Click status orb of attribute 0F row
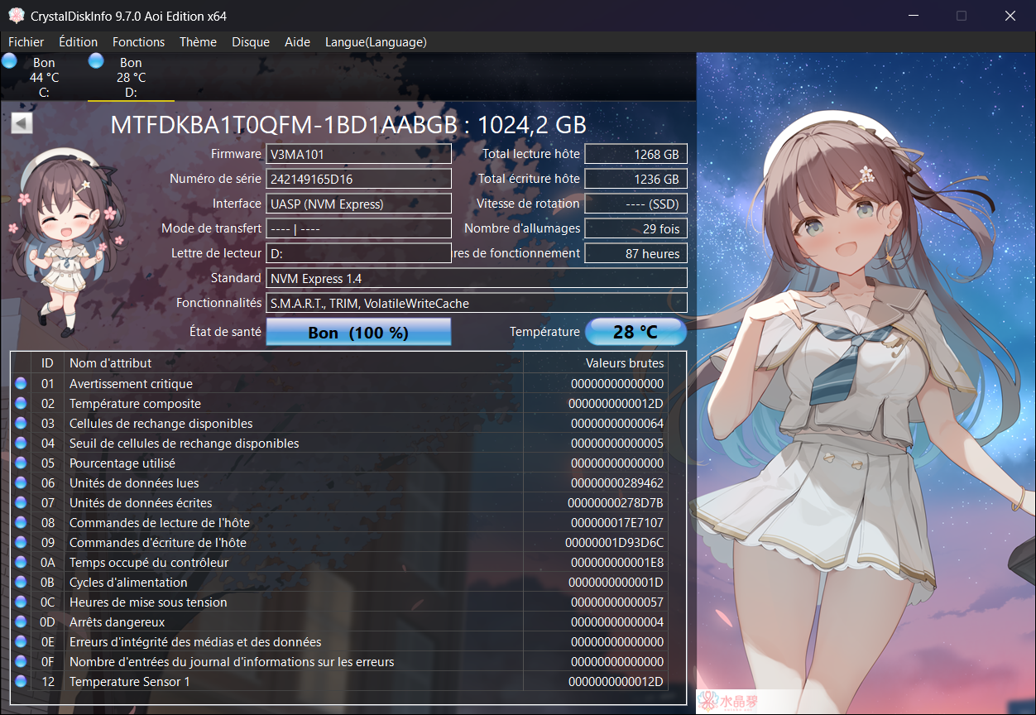1036x715 pixels. point(21,661)
